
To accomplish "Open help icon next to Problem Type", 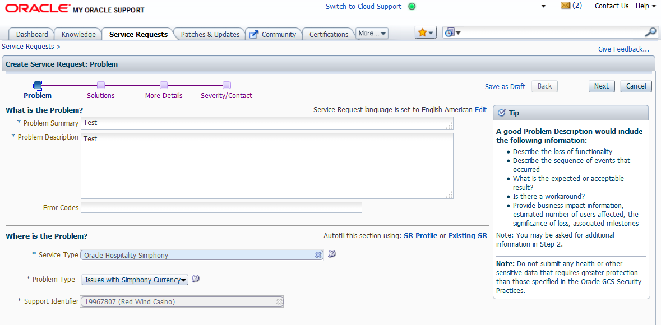I will (195, 278).
